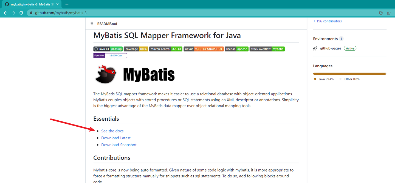This screenshot has height=183, width=395.
Task: Click the maven central 3.5.13 badge
Action: 166,49
